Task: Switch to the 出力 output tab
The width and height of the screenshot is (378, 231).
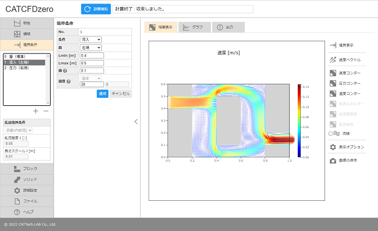Action: coord(229,27)
